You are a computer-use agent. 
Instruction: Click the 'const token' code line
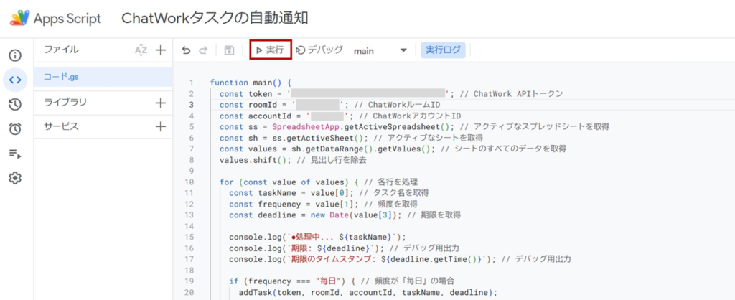390,94
